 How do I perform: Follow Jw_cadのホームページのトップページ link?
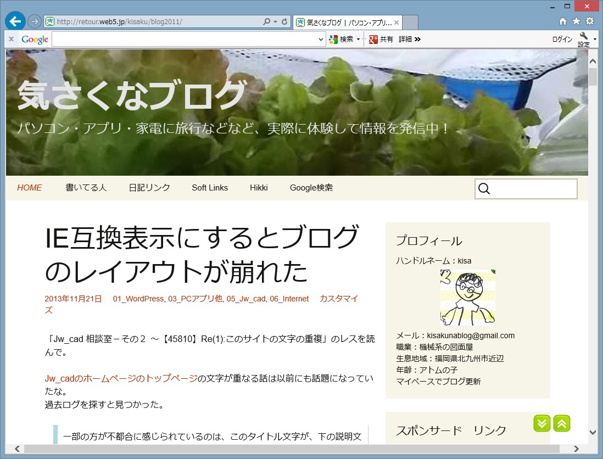(x=121, y=378)
